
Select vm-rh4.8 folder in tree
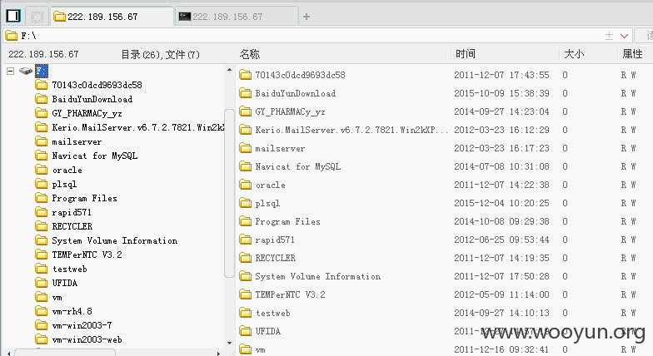pyautogui.click(x=72, y=311)
